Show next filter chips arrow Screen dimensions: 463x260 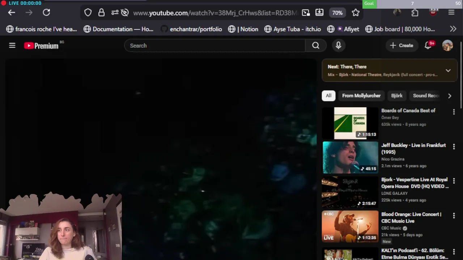[x=450, y=96]
